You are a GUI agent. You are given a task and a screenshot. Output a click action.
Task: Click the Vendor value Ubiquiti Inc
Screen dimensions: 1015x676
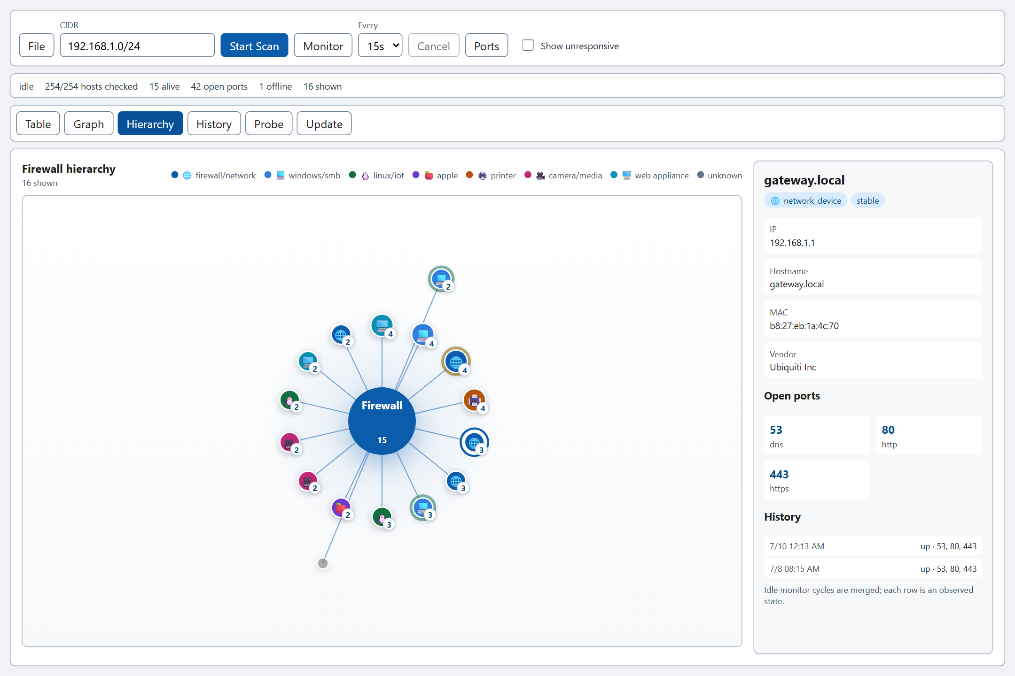click(793, 367)
